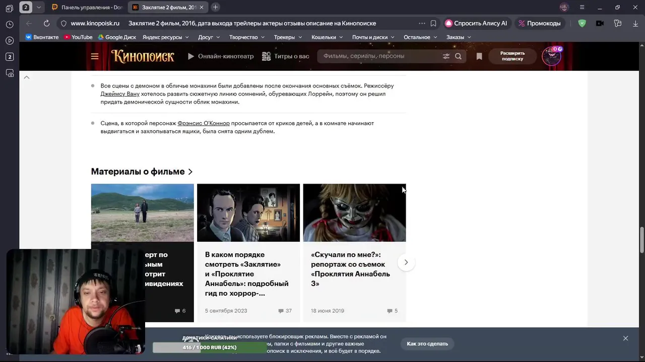Open the Промокоды button
This screenshot has height=362, width=645.
(540, 23)
